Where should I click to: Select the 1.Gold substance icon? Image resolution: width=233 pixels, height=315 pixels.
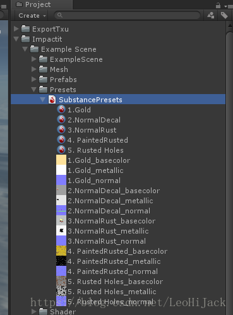tap(61, 110)
